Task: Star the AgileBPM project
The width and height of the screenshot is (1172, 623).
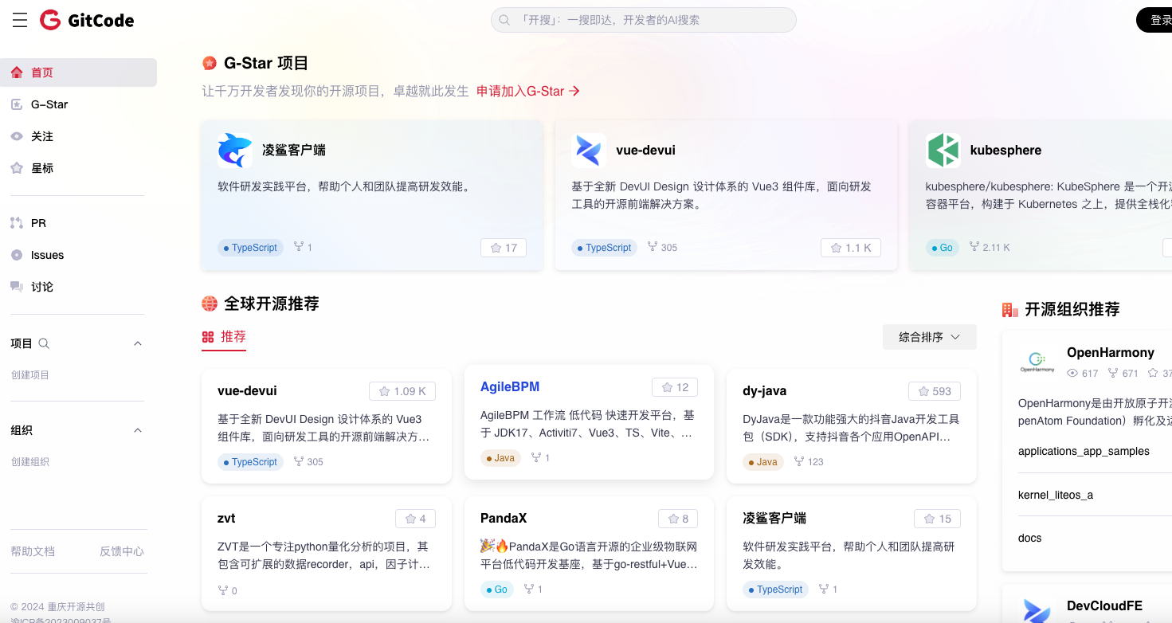Action: coord(675,387)
